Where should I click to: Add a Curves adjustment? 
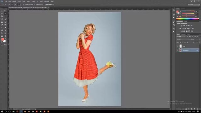click(187, 26)
